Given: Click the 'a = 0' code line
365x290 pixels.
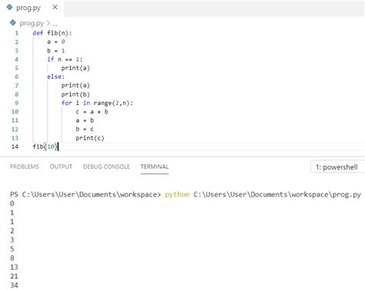Looking at the screenshot, I should click(56, 42).
